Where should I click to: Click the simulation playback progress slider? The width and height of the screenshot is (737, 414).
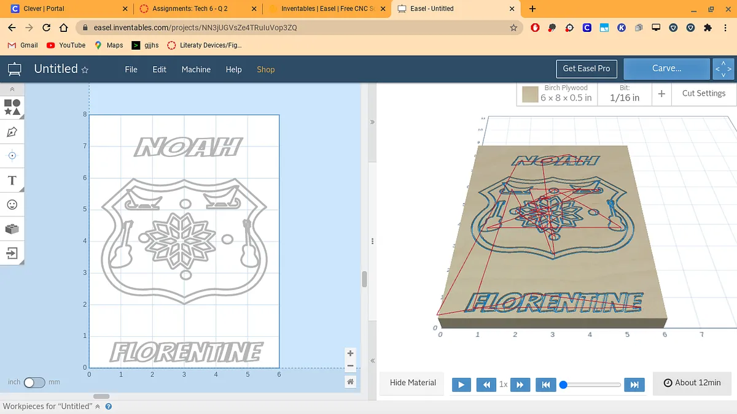(590, 385)
